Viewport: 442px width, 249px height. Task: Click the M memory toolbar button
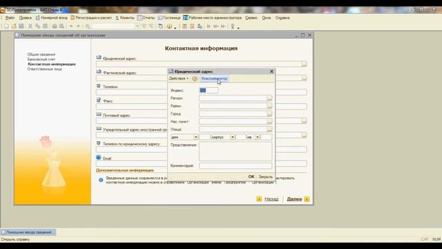tap(209, 26)
